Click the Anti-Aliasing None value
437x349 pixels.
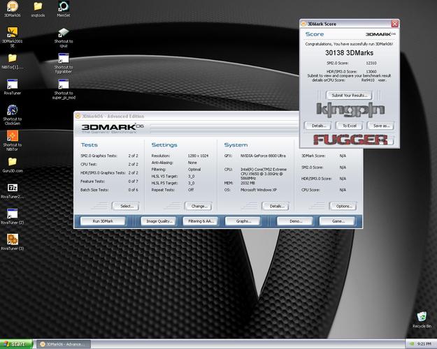coord(192,163)
